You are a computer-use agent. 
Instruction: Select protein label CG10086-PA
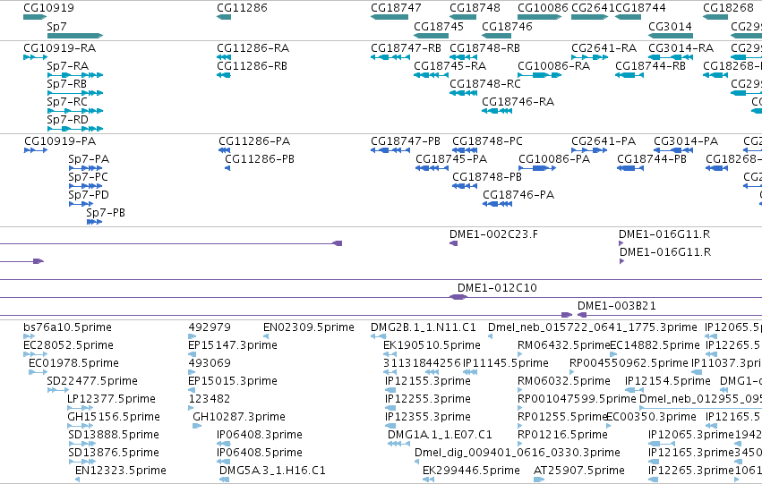554,159
